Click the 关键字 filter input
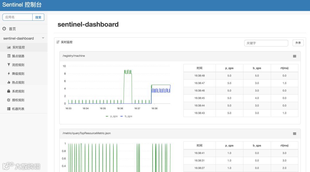This screenshot has height=172, width=310. coord(266,43)
